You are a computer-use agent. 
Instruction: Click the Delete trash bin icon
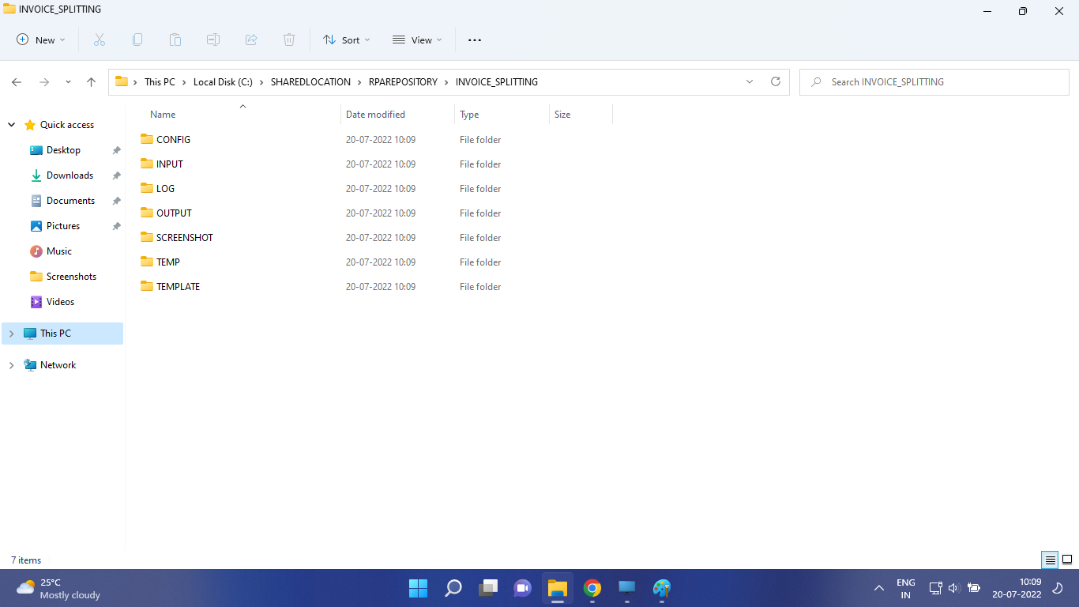[x=289, y=40]
